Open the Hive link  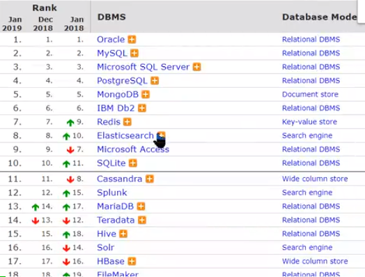[x=107, y=234]
